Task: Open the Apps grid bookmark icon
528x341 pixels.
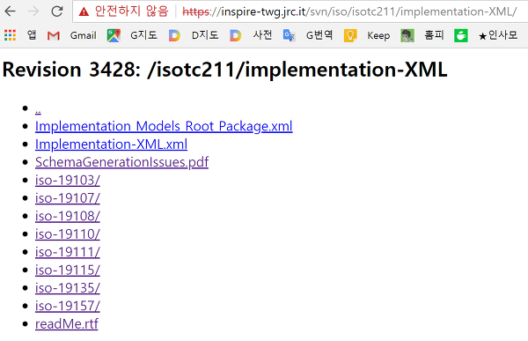Action: (10, 35)
